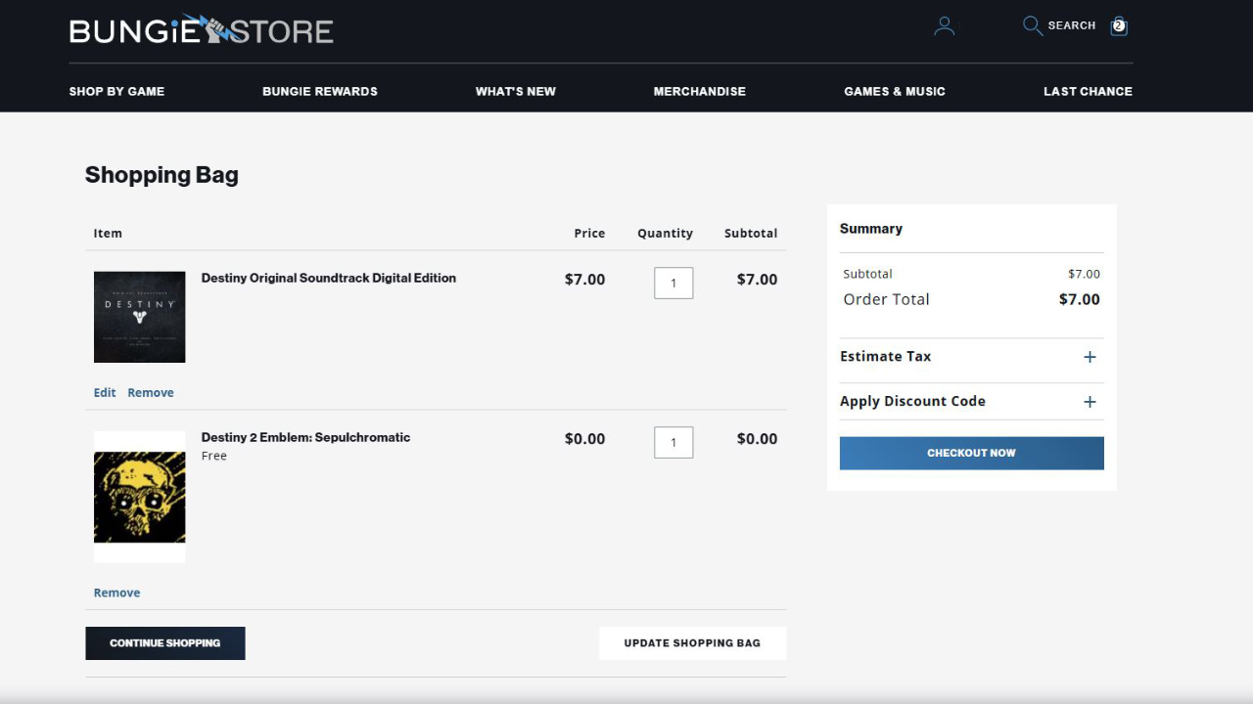1253x704 pixels.
Task: Visit the Last Chance page
Action: [1088, 91]
